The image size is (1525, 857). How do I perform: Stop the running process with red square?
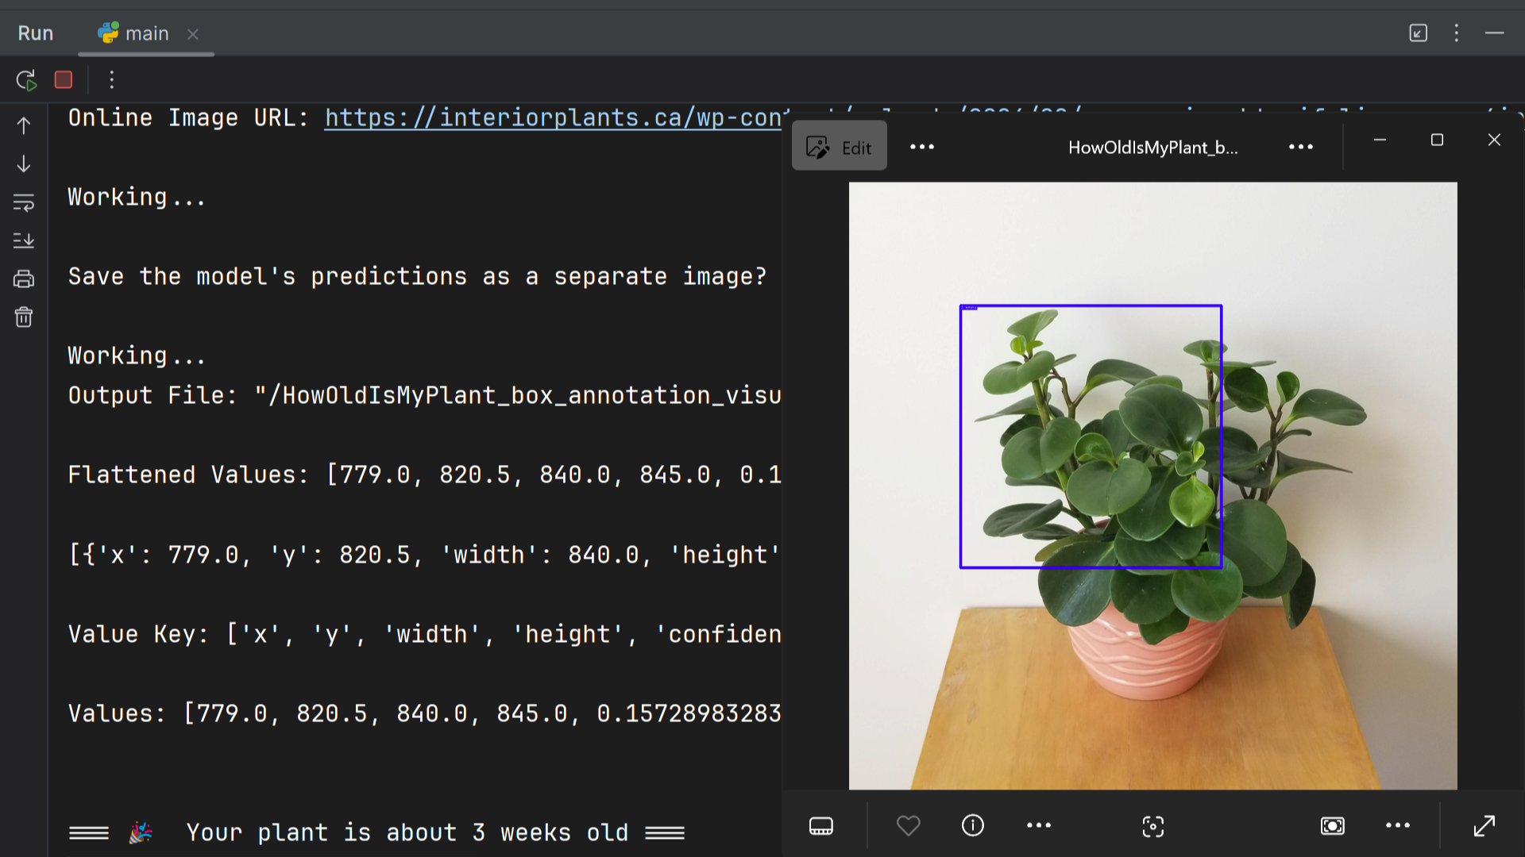click(64, 80)
